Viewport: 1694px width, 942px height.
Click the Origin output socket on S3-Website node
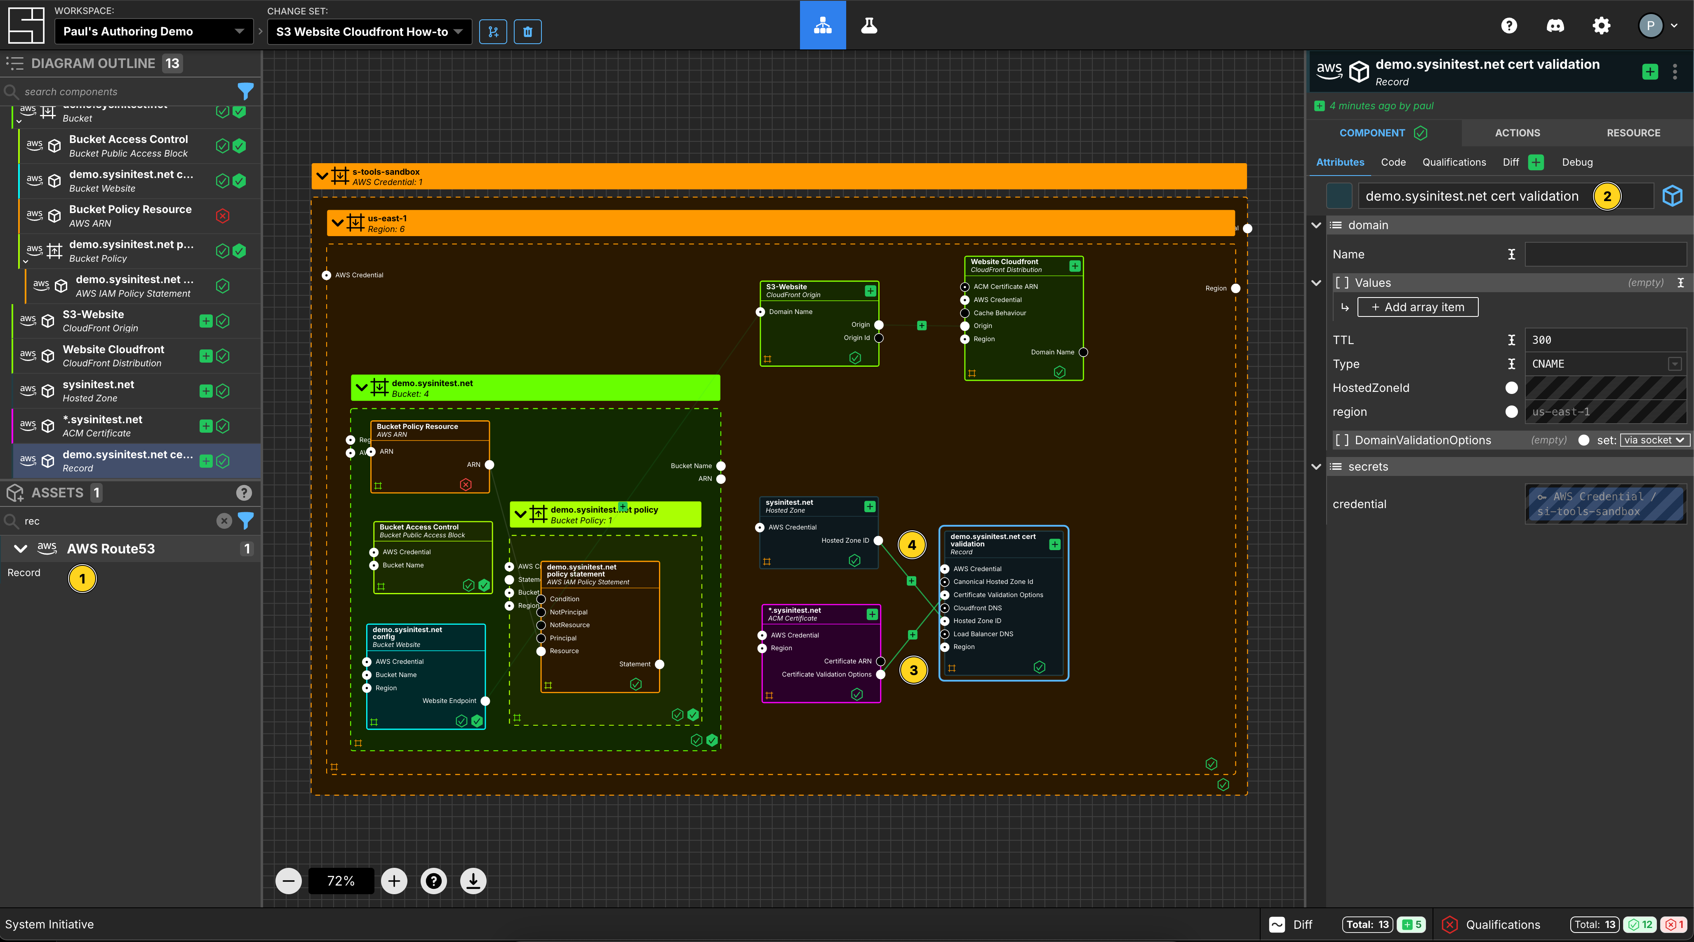click(x=879, y=325)
